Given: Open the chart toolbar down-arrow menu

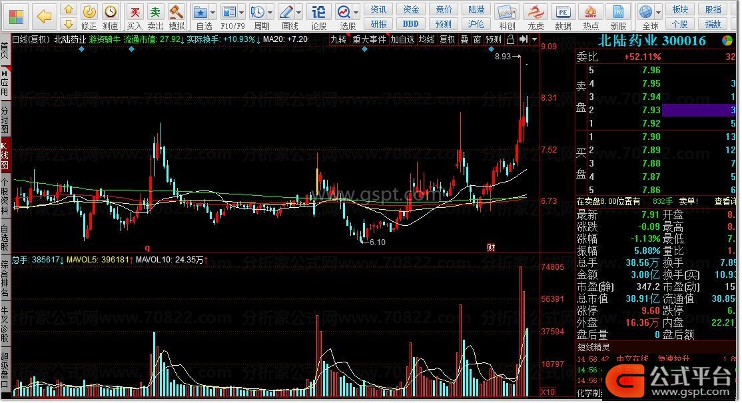Looking at the screenshot, I should 535,40.
